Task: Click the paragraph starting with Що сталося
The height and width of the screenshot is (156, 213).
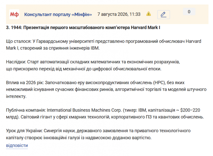Action: pyautogui.click(x=104, y=45)
